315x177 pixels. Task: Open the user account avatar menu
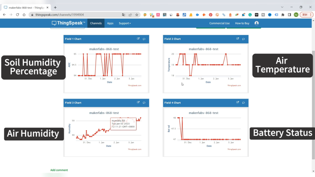point(256,23)
